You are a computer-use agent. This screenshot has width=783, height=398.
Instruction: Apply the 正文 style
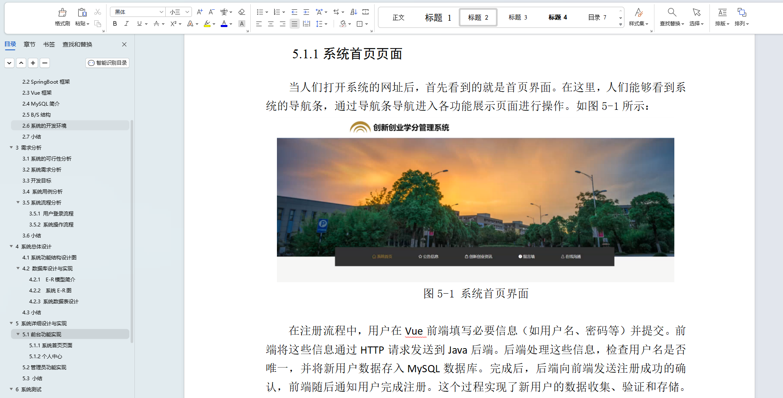(398, 17)
